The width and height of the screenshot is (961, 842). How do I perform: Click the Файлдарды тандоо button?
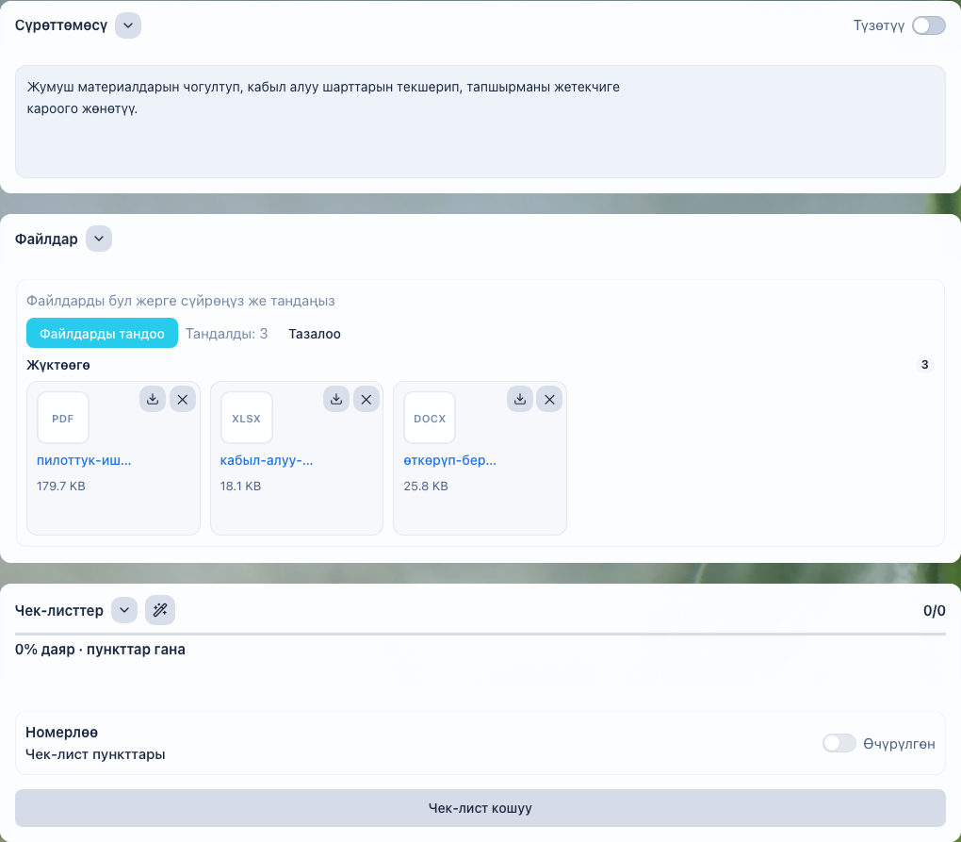click(x=103, y=333)
